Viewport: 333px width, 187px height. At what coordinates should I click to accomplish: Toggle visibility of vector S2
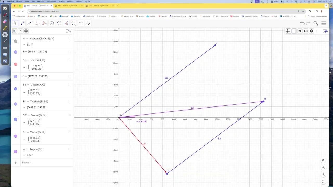tap(16, 89)
